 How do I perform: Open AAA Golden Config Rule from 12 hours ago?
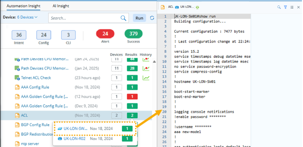44,97
